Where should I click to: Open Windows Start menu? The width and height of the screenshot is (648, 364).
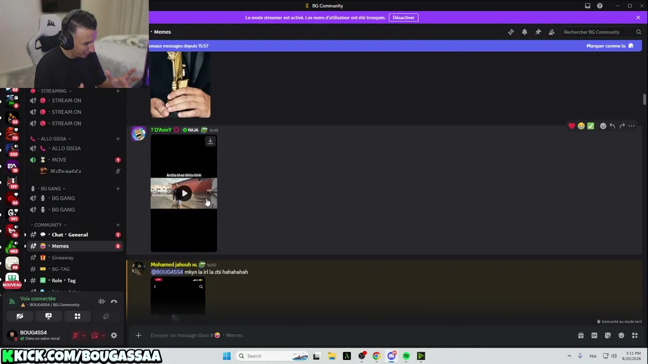click(227, 356)
